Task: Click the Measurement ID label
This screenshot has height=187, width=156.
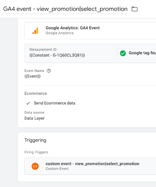Action: tap(43, 49)
